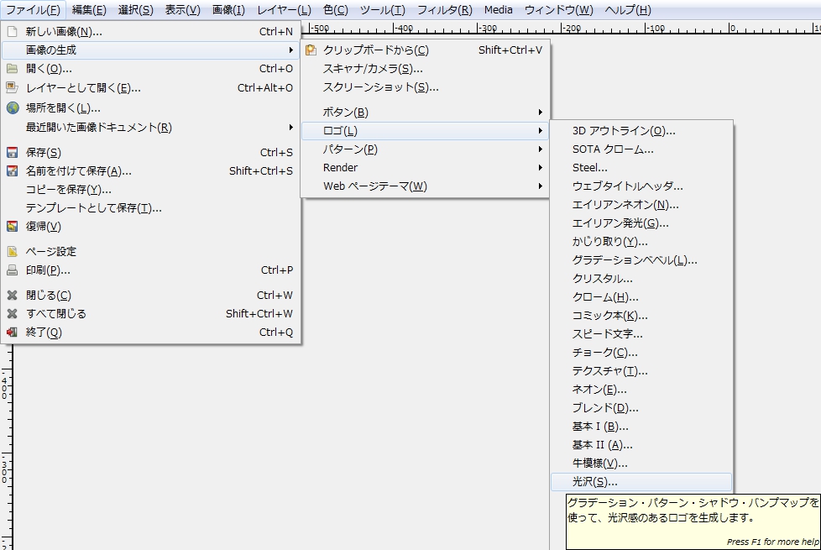
Task: Open the フィルタ(R) menu in menu bar
Action: pos(444,10)
